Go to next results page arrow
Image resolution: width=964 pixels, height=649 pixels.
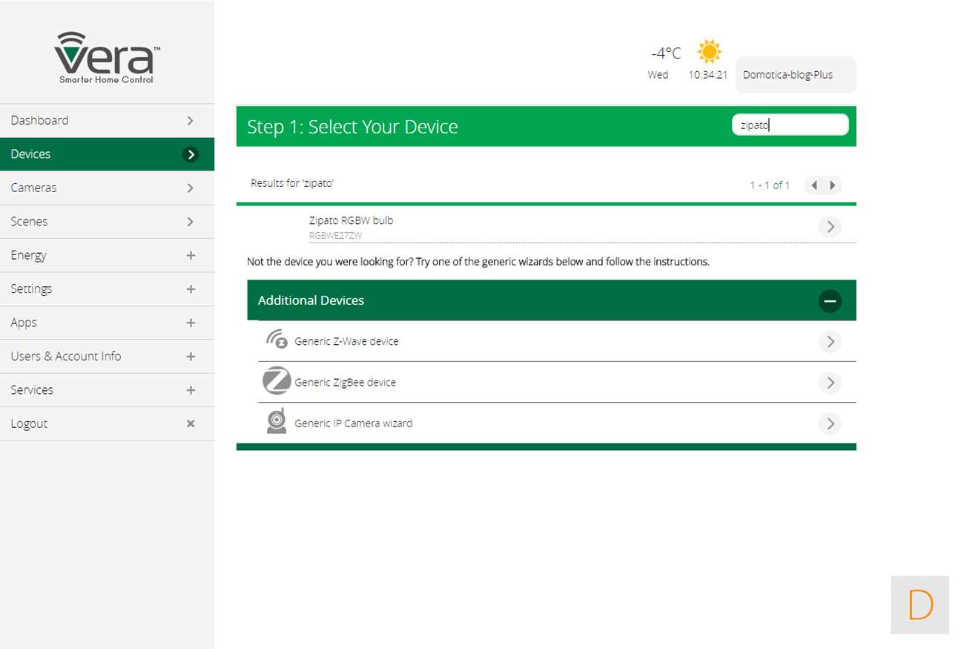[833, 185]
